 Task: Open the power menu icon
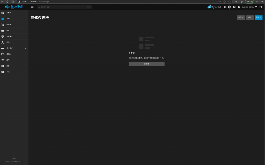click(261, 7)
